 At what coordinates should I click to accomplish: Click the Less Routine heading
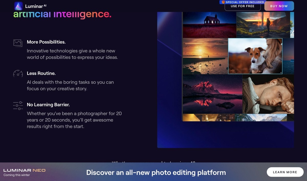click(41, 73)
